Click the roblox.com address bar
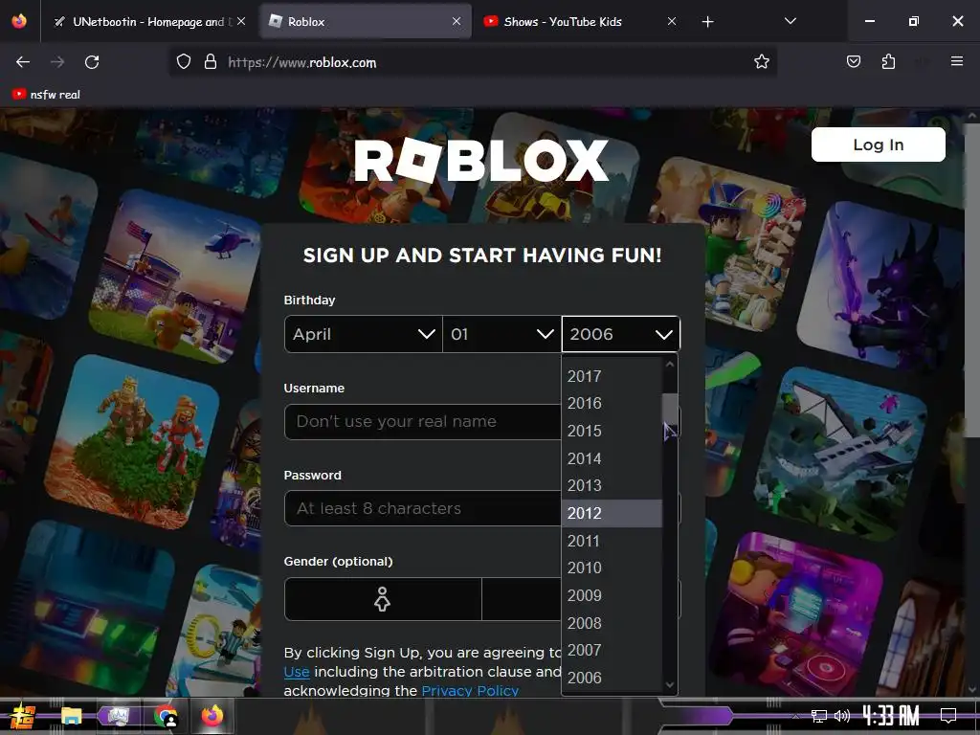Screen dimensions: 980x735 [473, 62]
